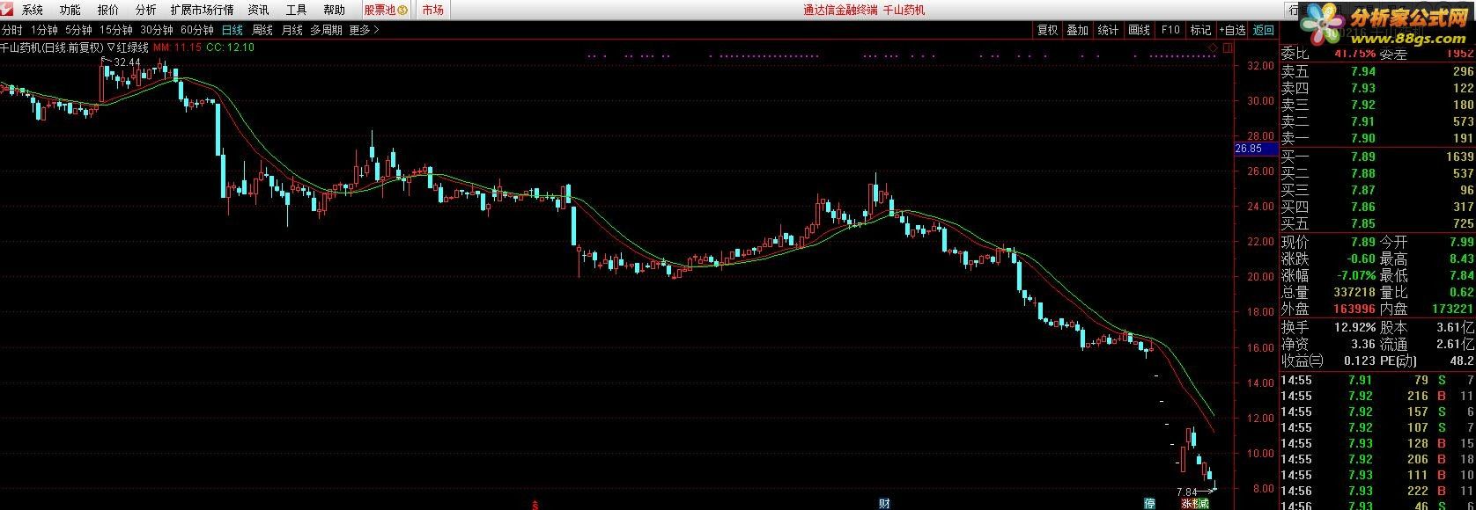Switch to 分时 chart period

click(11, 30)
